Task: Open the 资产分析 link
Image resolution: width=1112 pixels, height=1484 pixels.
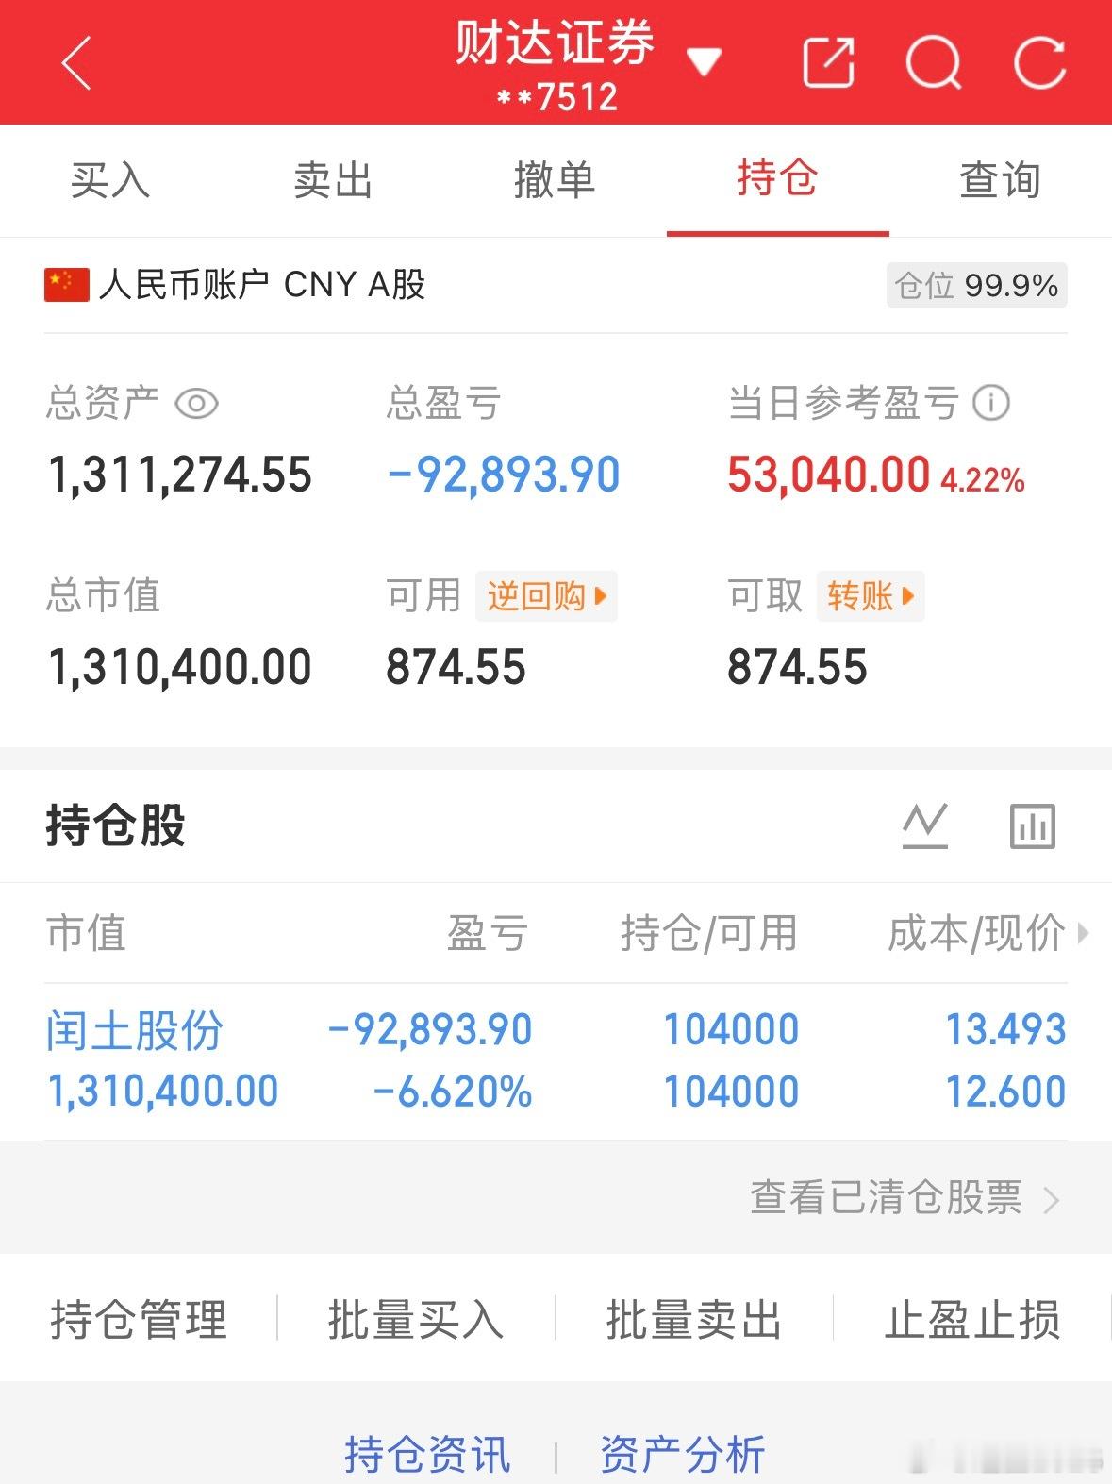Action: point(683,1455)
